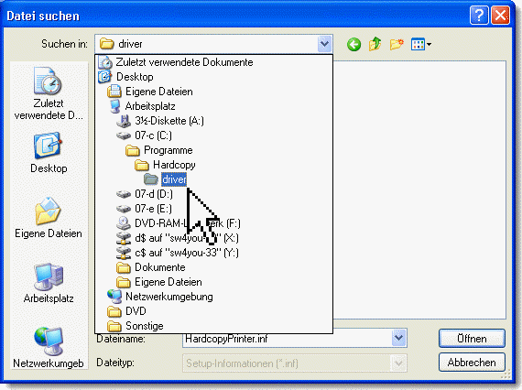Click the Dateiname input field
This screenshot has height=390, width=522.
click(288, 339)
